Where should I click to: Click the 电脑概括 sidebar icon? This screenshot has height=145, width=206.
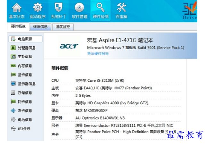13,39
